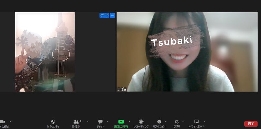Click the red 終了 end meeting button

tap(251, 124)
